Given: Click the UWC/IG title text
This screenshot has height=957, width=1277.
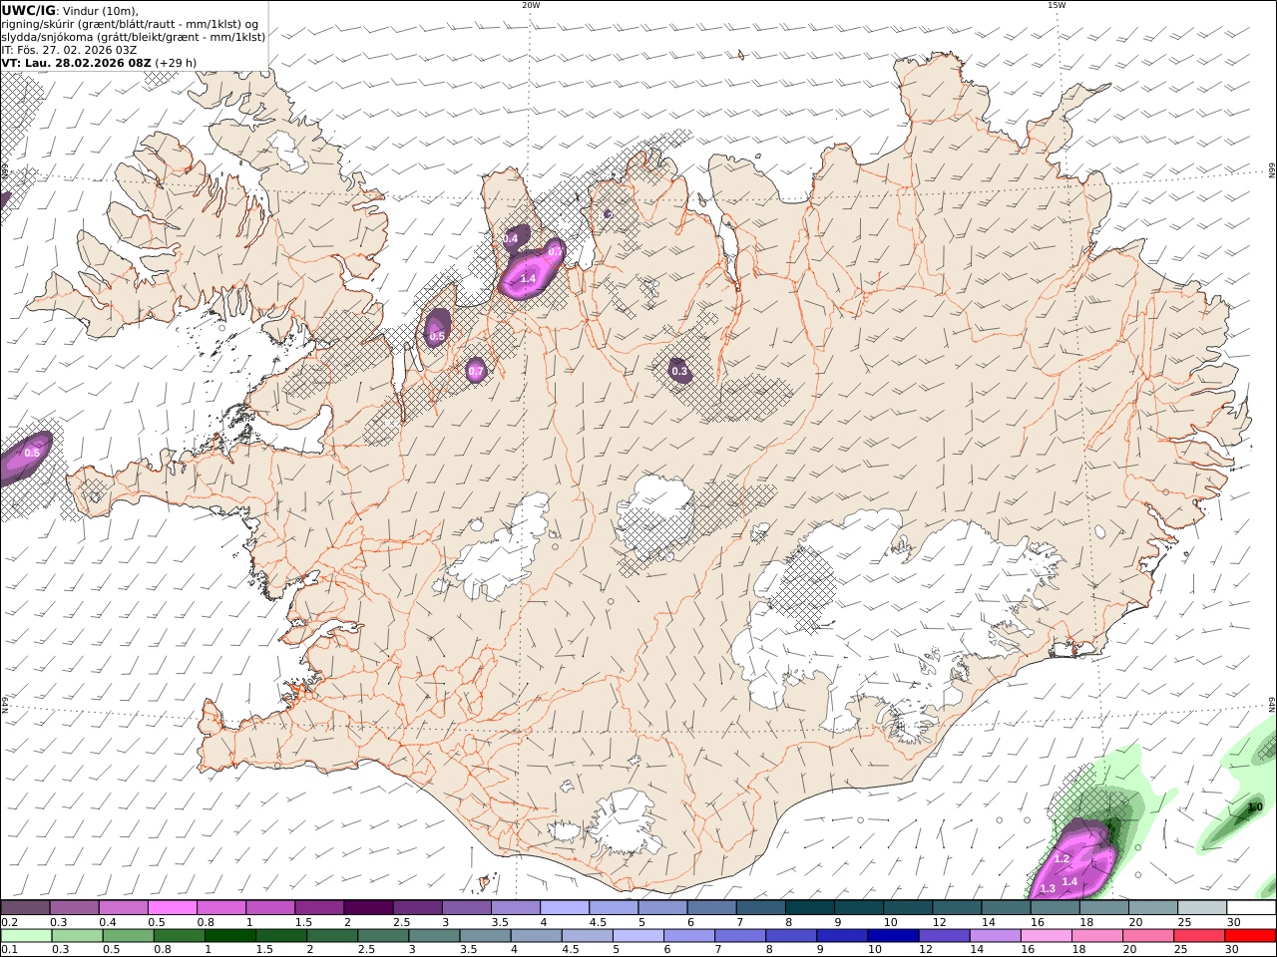Looking at the screenshot, I should tap(29, 11).
